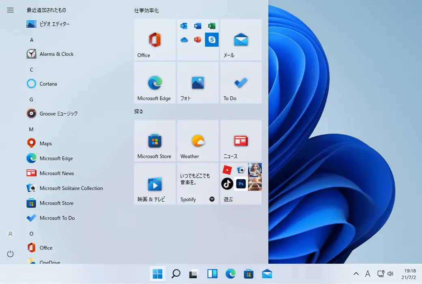422x284 pixels.
Task: Click the Office tile
Action: tap(155, 40)
